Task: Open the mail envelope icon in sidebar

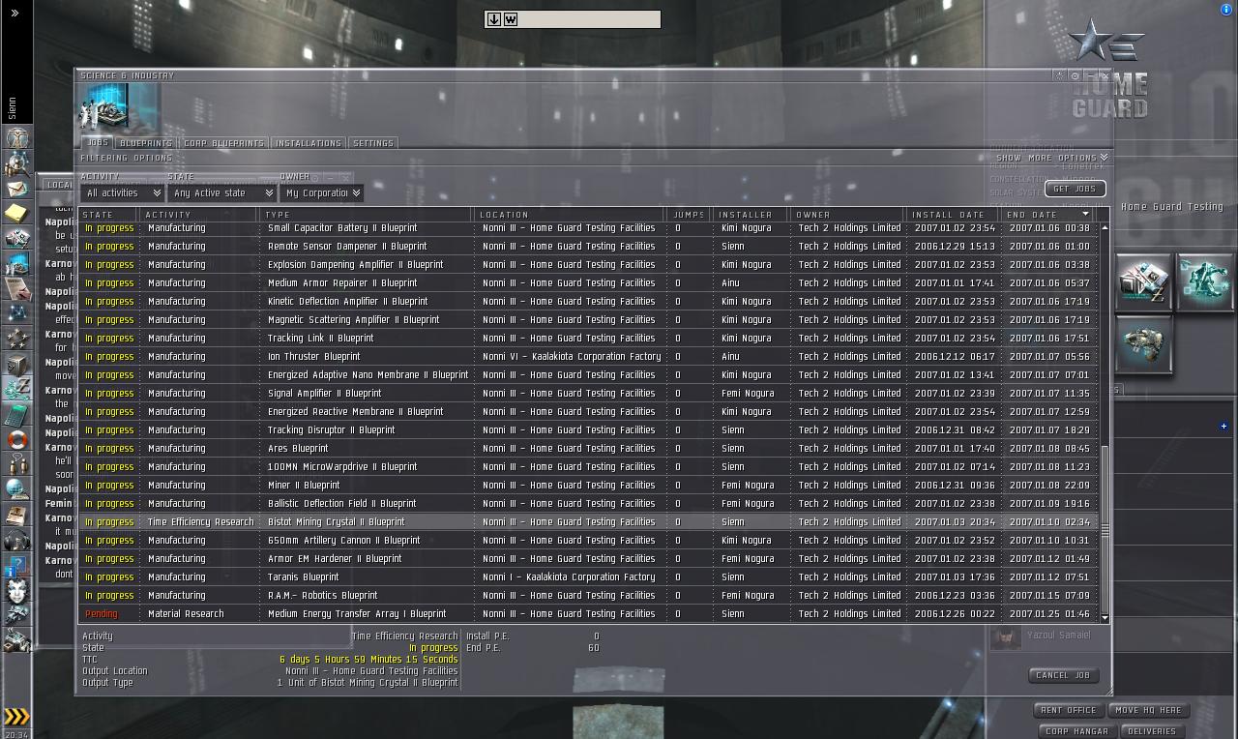Action: coord(17,189)
